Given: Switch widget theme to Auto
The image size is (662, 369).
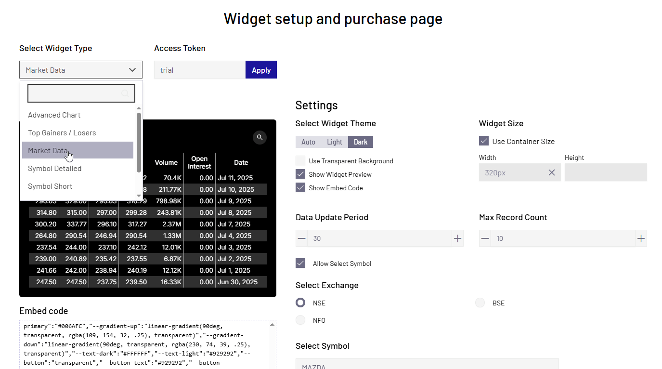Looking at the screenshot, I should [x=308, y=142].
